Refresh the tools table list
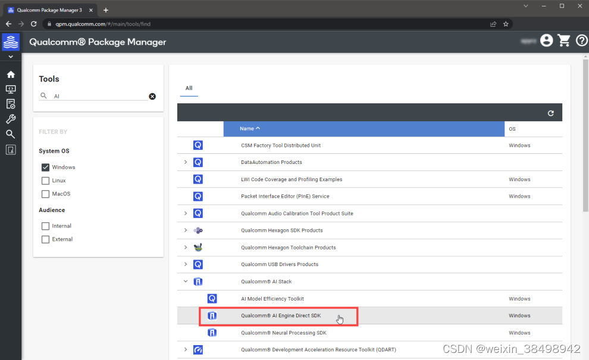Image resolution: width=589 pixels, height=360 pixels. pos(550,112)
